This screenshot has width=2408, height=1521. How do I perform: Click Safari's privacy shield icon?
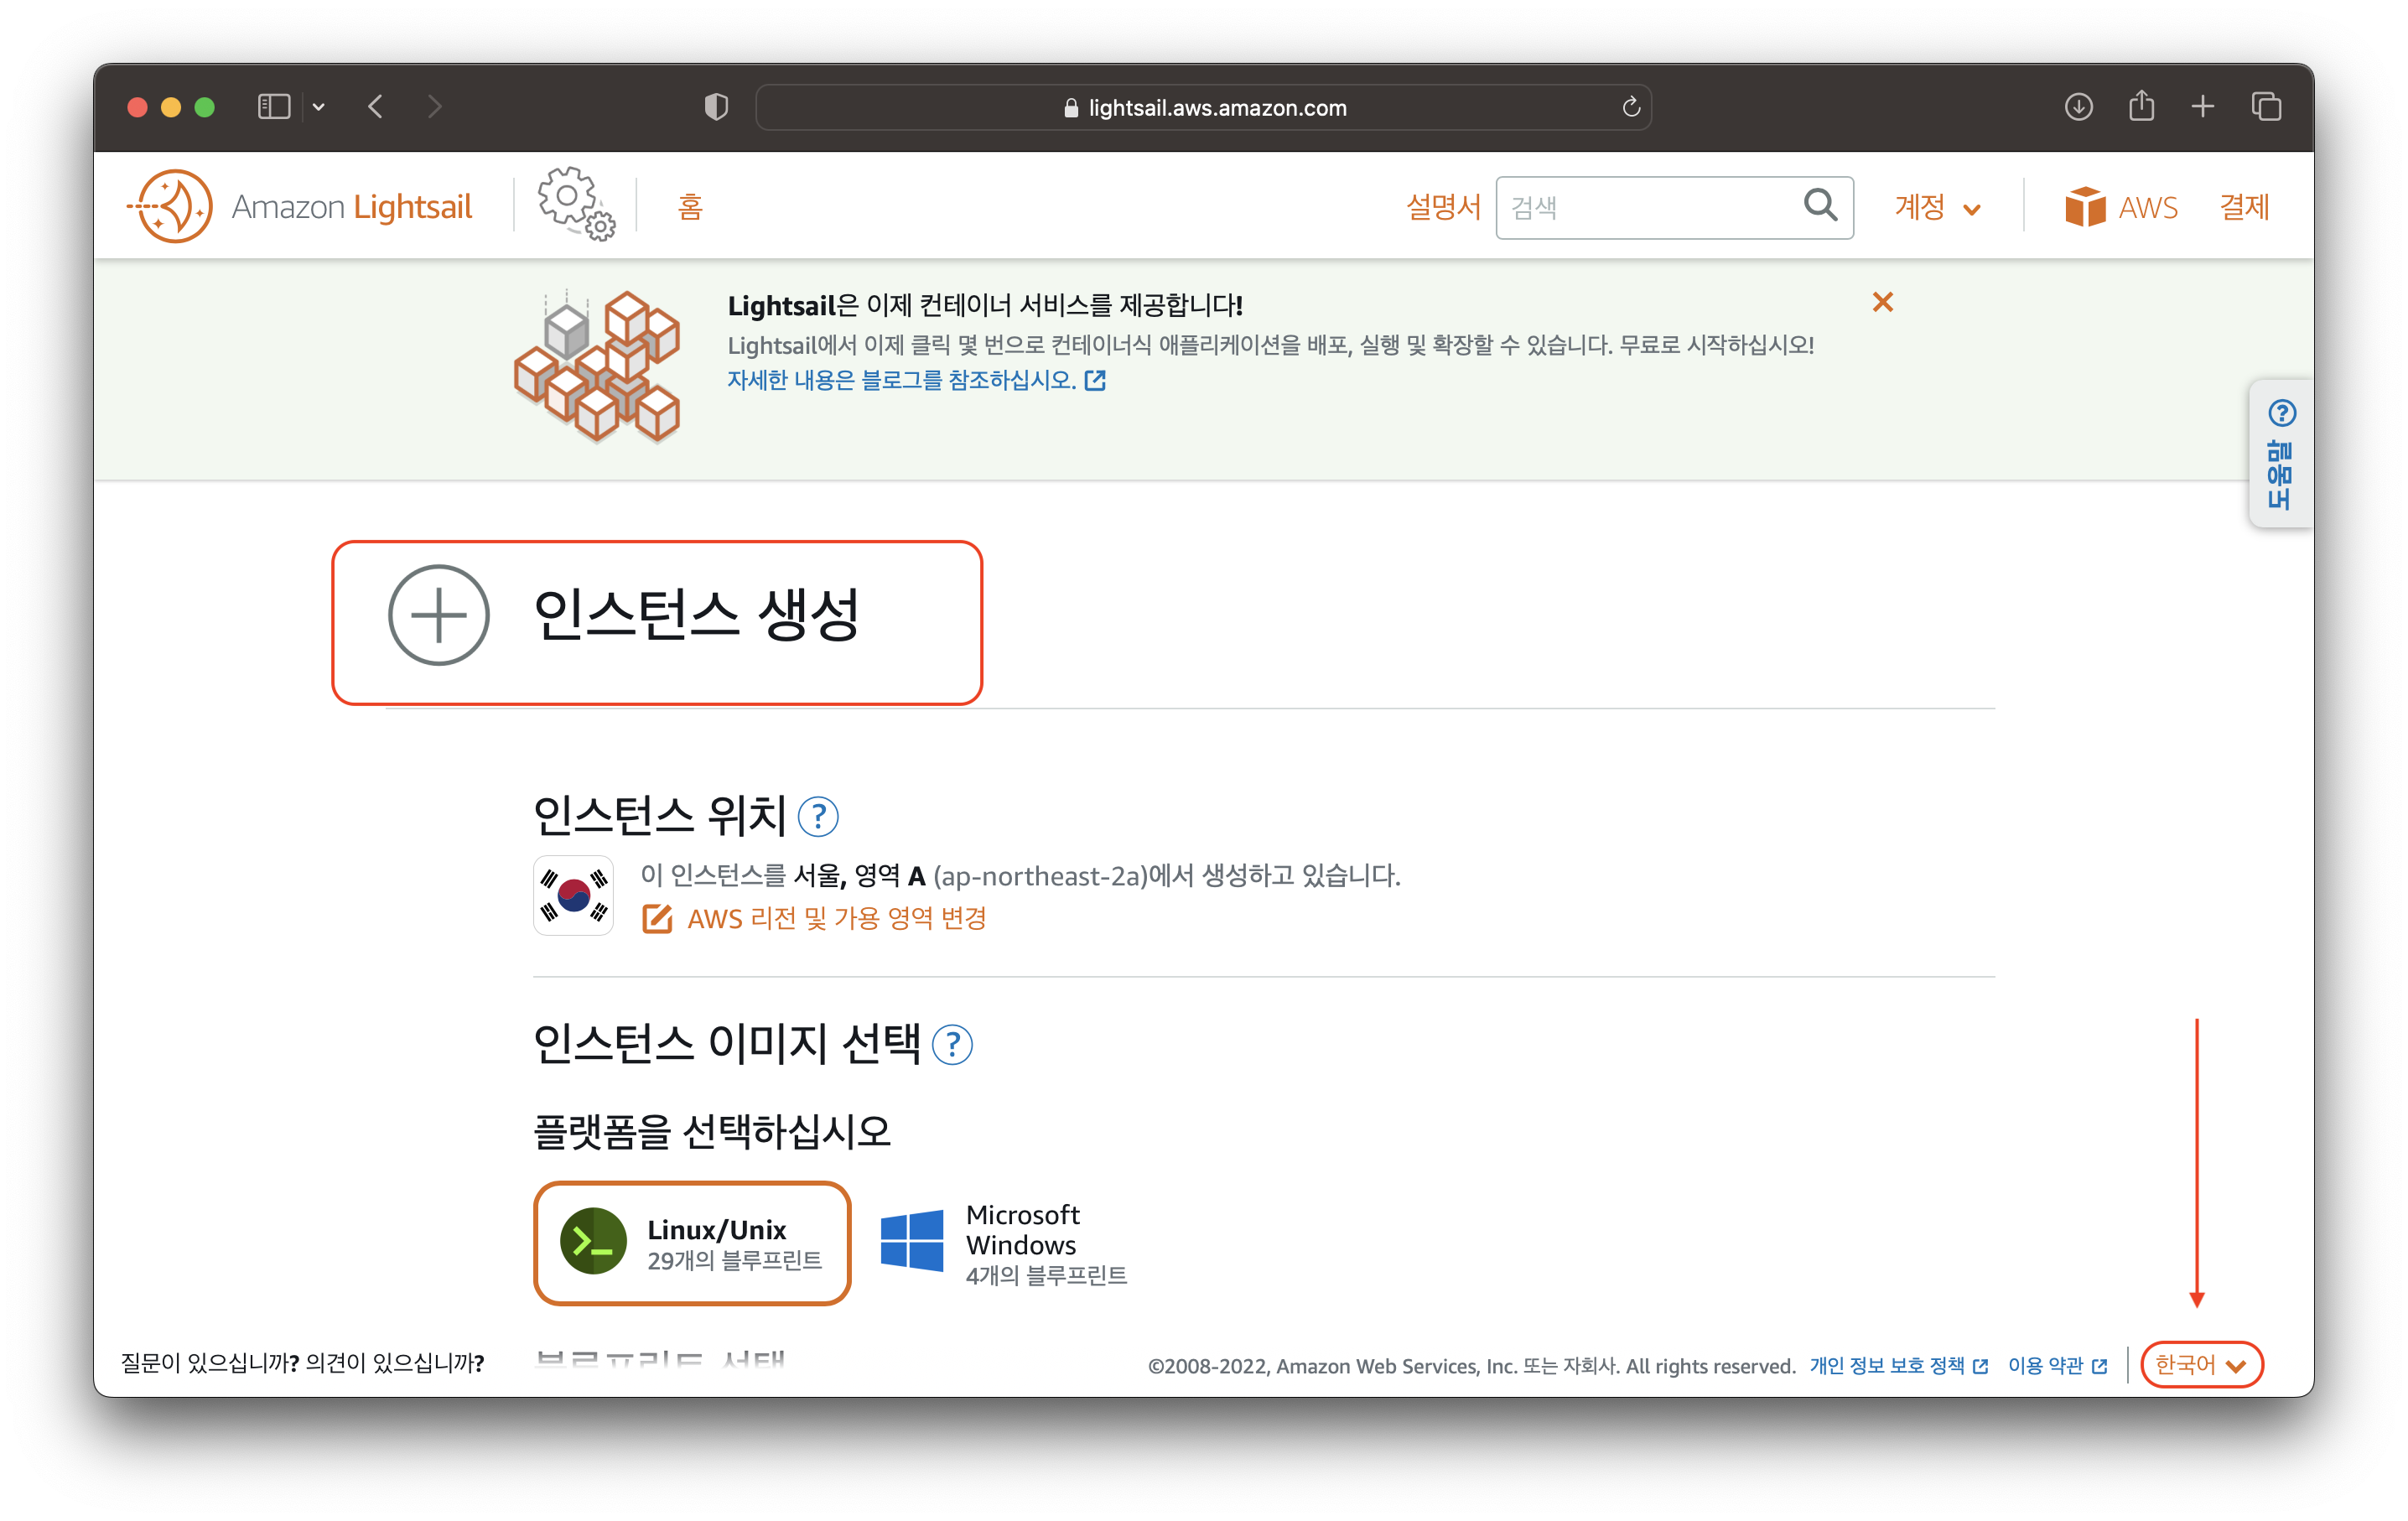pos(716,107)
